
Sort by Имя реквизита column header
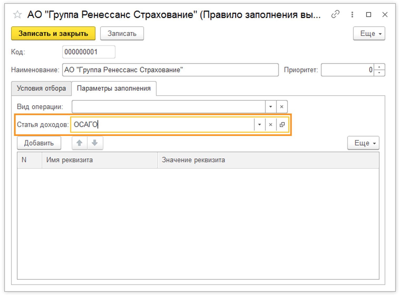pyautogui.click(x=99, y=160)
